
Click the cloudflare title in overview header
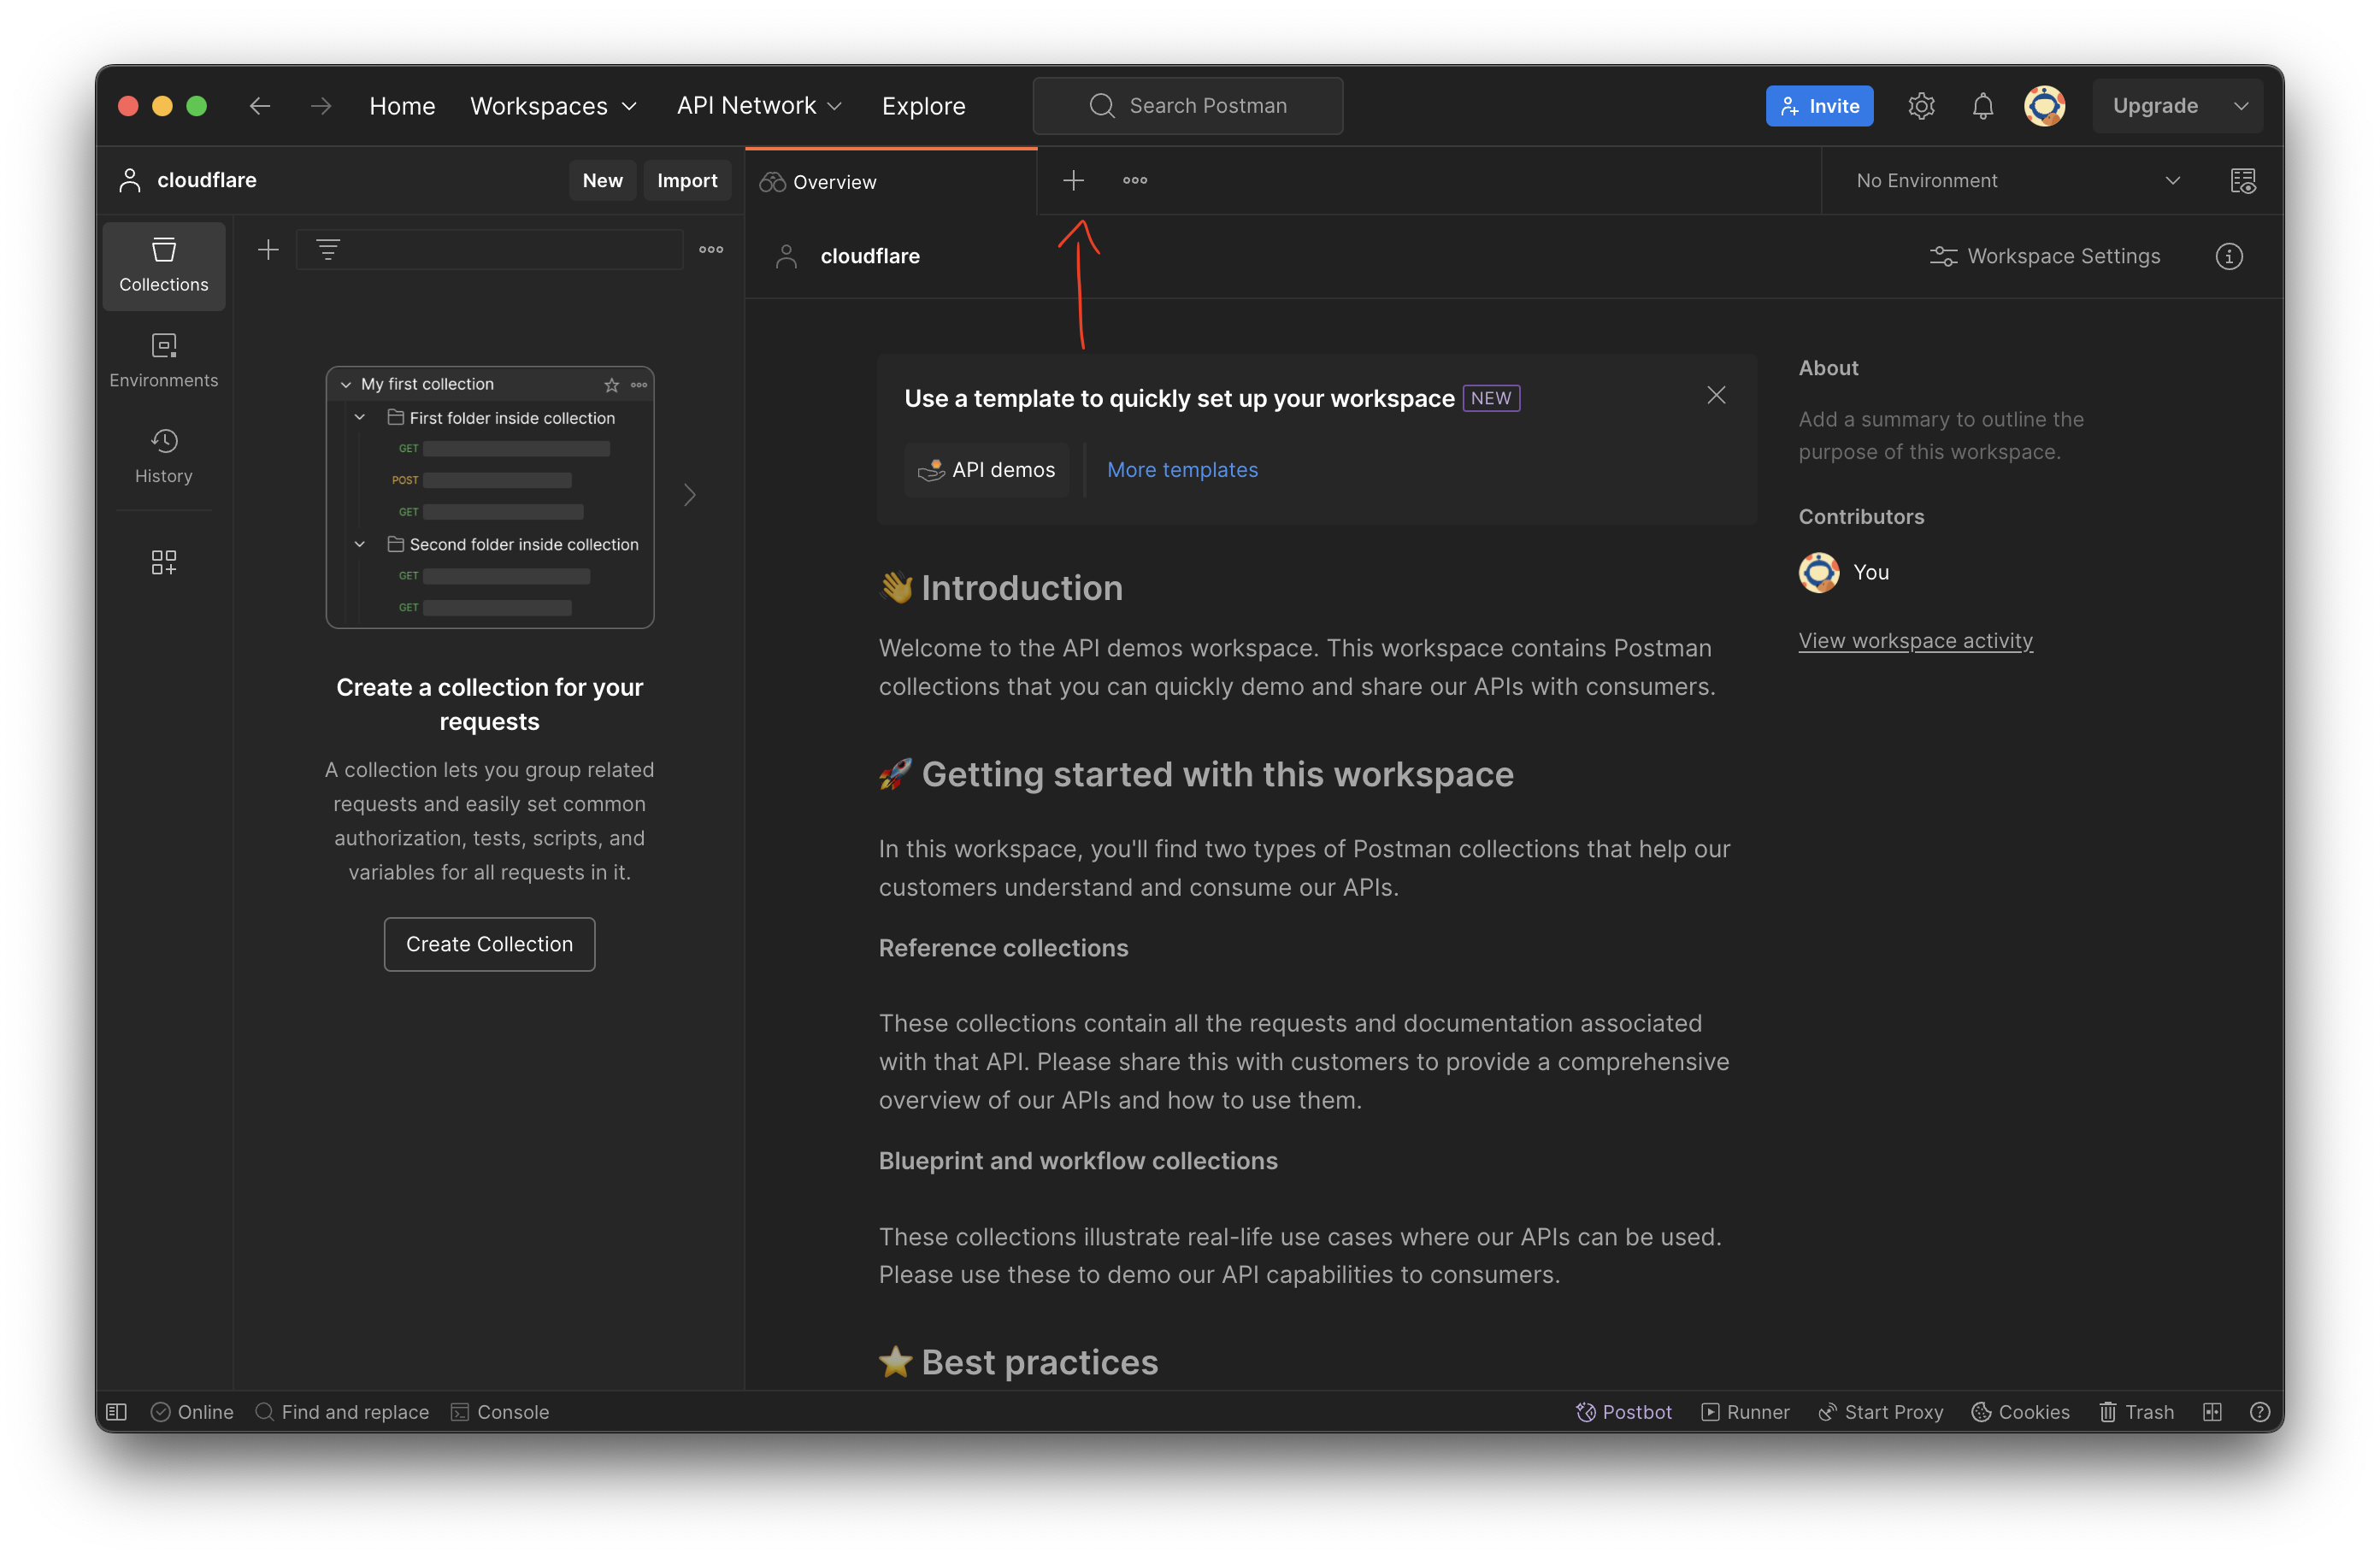pyautogui.click(x=870, y=257)
